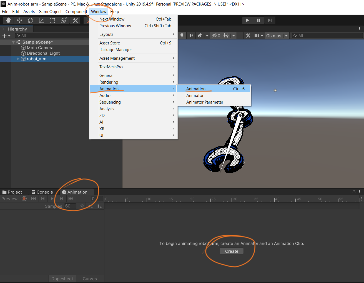
Task: Click the Samples input field
Action: coord(70,206)
